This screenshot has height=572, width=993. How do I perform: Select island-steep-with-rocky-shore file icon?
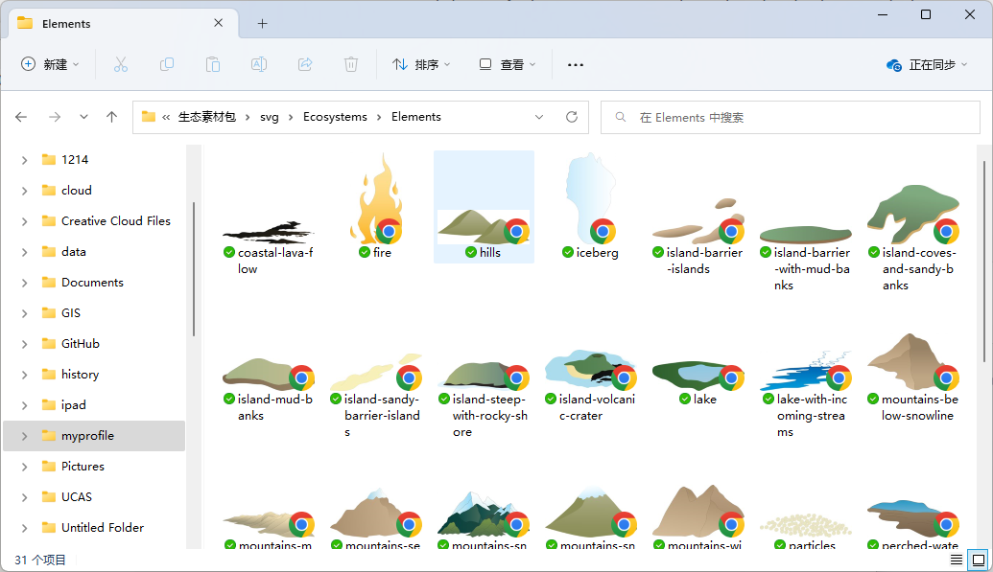pos(484,375)
